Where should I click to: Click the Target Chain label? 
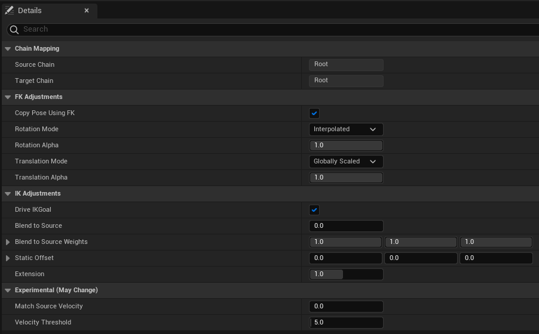tap(34, 81)
